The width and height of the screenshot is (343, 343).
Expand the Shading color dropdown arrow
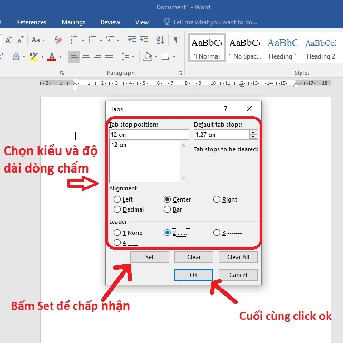tap(156, 57)
